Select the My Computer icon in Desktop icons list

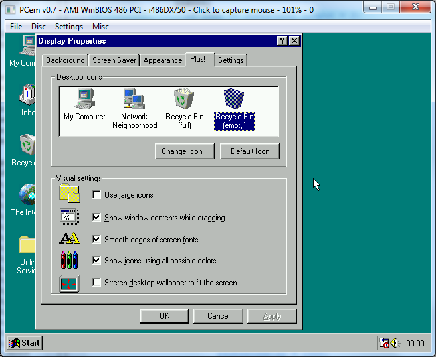84,105
